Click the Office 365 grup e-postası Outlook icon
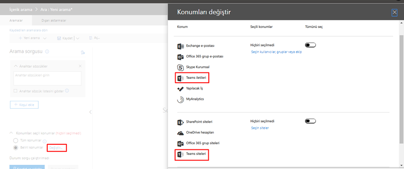The height and width of the screenshot is (169, 404). [x=180, y=57]
